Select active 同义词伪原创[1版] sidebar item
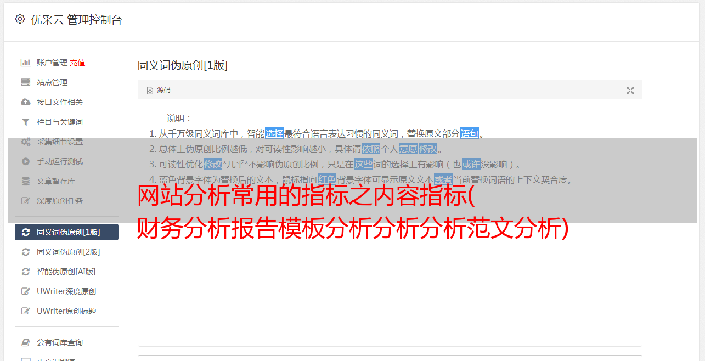Image resolution: width=705 pixels, height=361 pixels. click(66, 232)
